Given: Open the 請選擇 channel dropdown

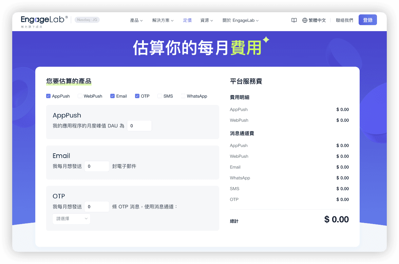Looking at the screenshot, I should point(72,219).
